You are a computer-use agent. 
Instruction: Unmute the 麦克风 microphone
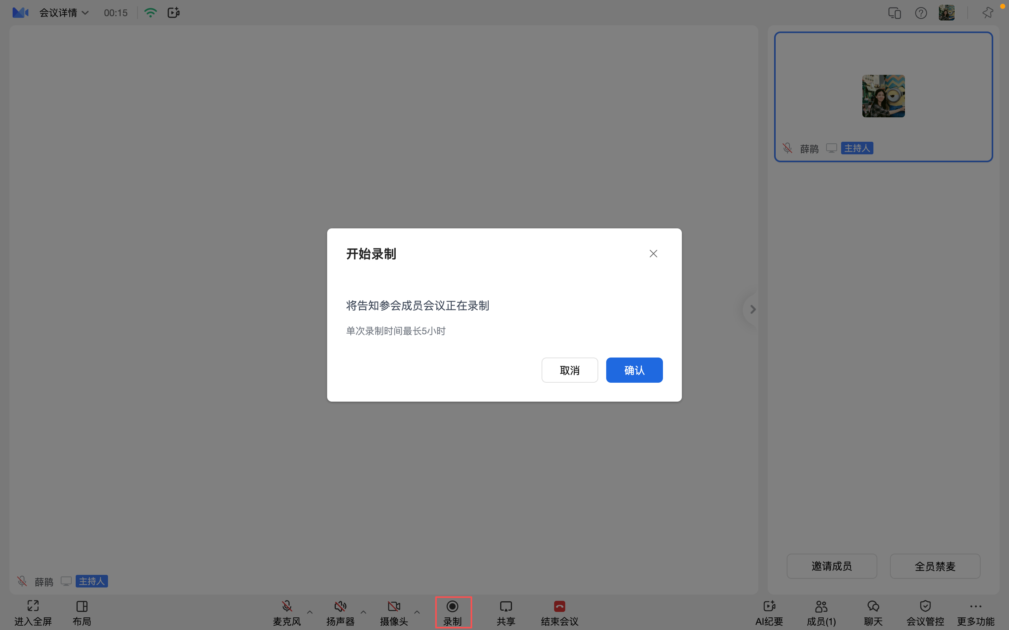click(x=287, y=613)
